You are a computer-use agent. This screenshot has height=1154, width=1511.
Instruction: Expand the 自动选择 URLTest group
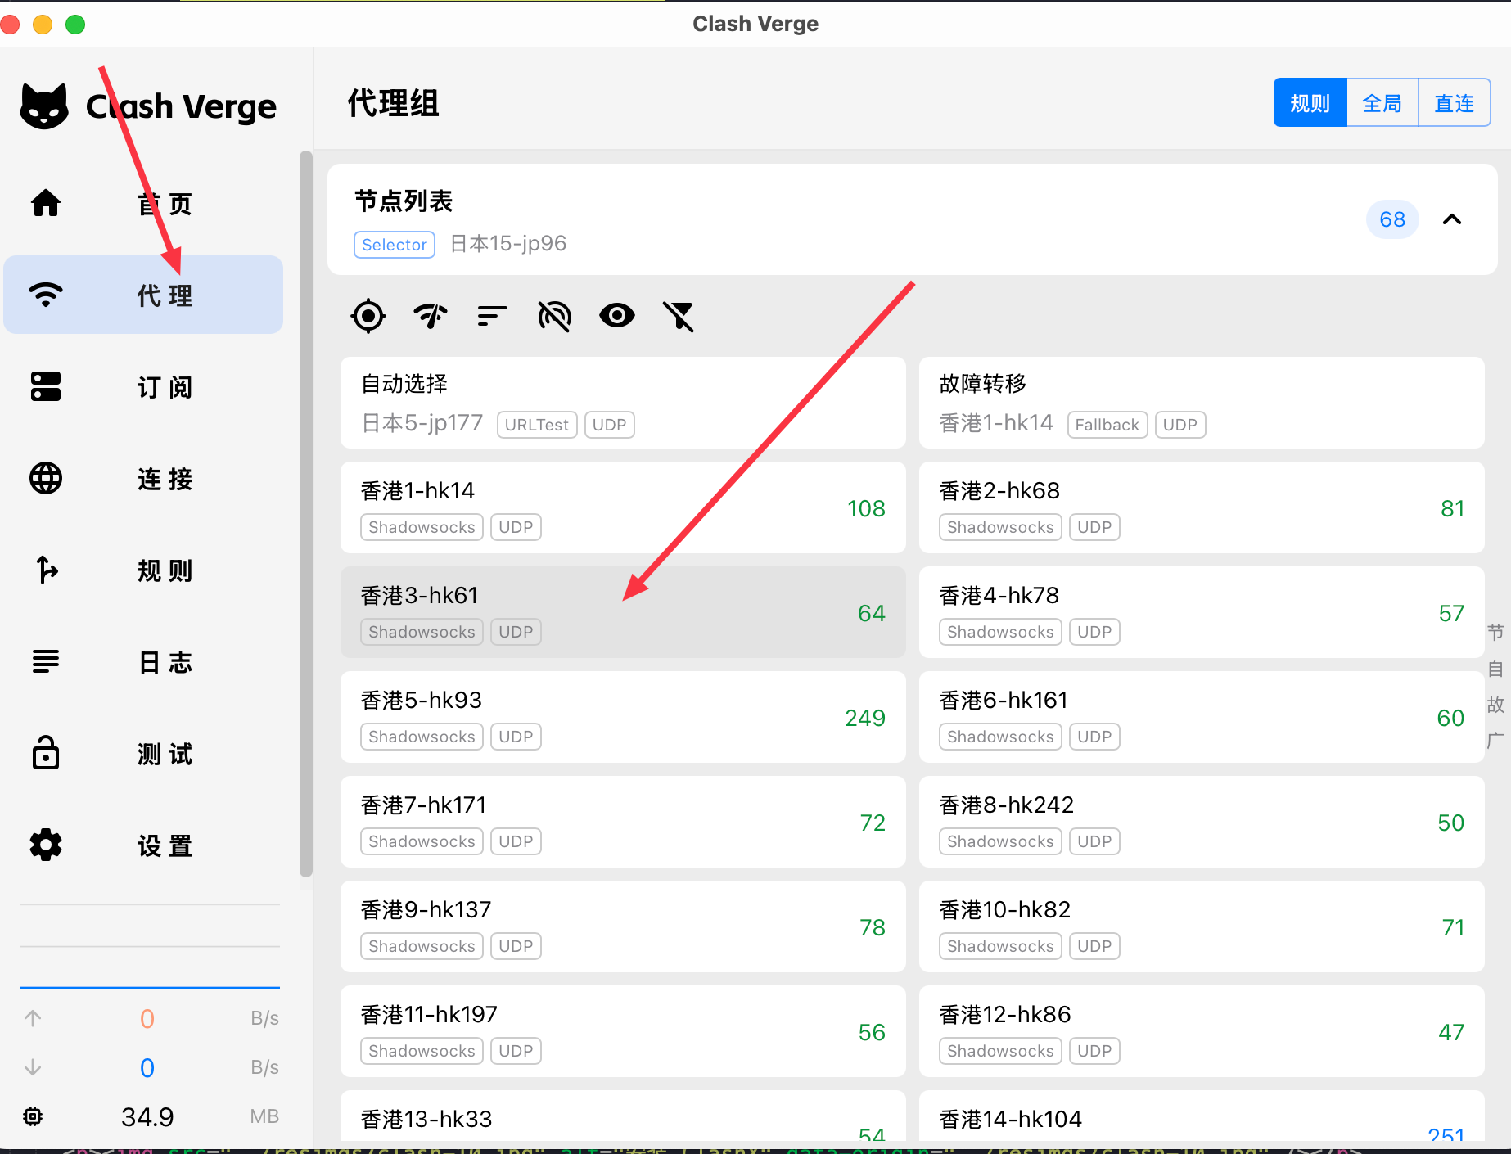tap(622, 403)
